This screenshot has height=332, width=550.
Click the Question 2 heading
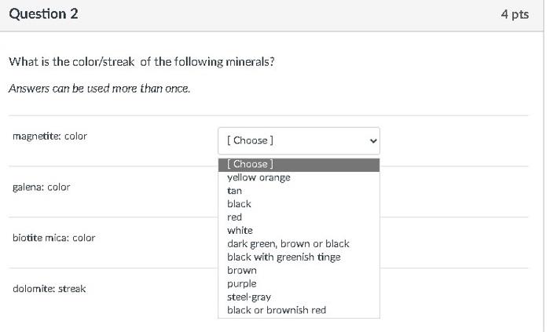43,14
